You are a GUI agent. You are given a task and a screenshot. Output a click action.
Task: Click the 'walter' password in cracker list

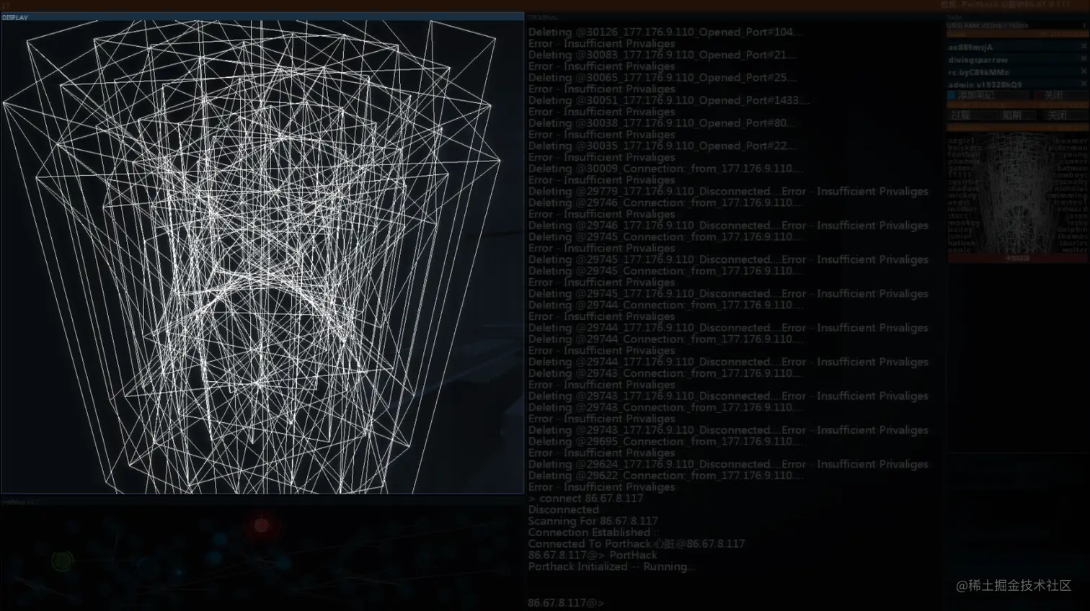[1074, 250]
